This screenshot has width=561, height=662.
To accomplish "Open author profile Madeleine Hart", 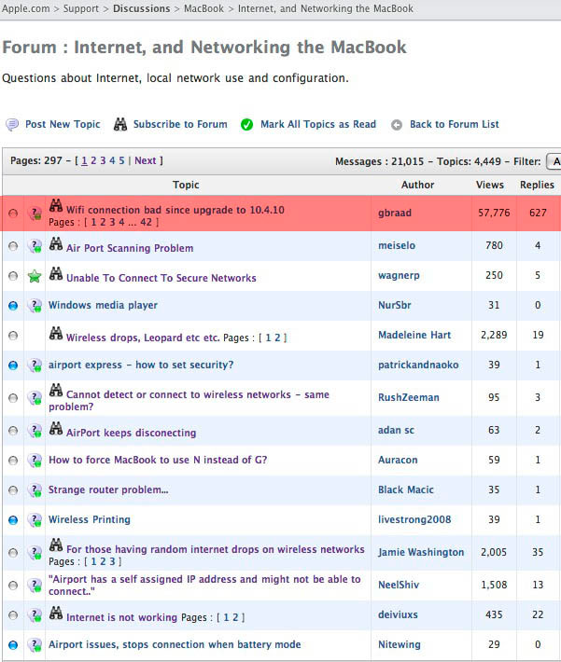I will click(414, 335).
